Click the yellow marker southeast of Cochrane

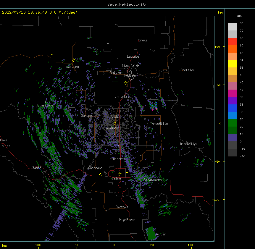point(101,174)
